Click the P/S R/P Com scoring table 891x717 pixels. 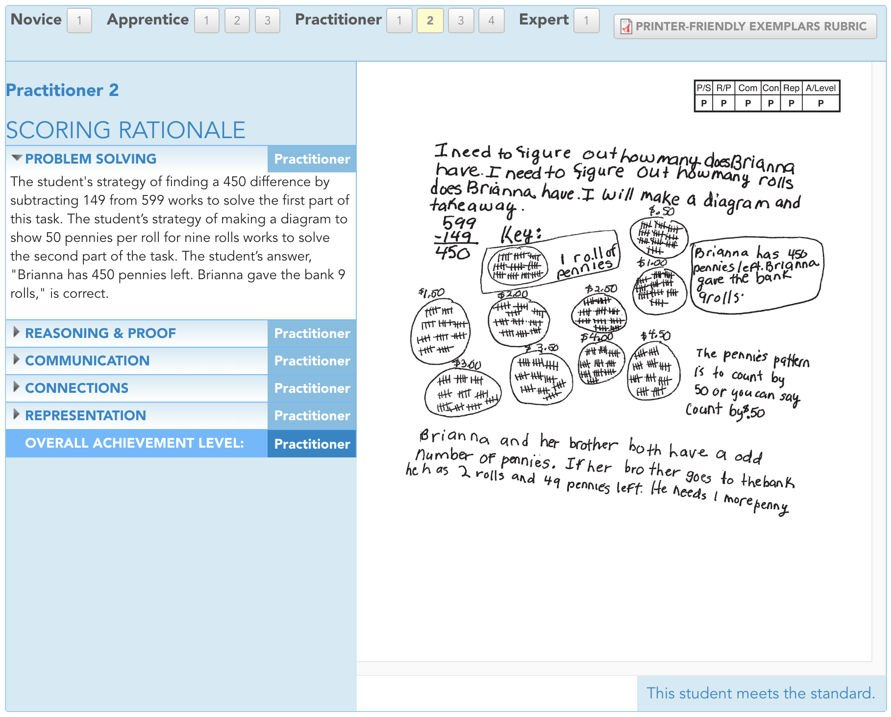(x=767, y=96)
